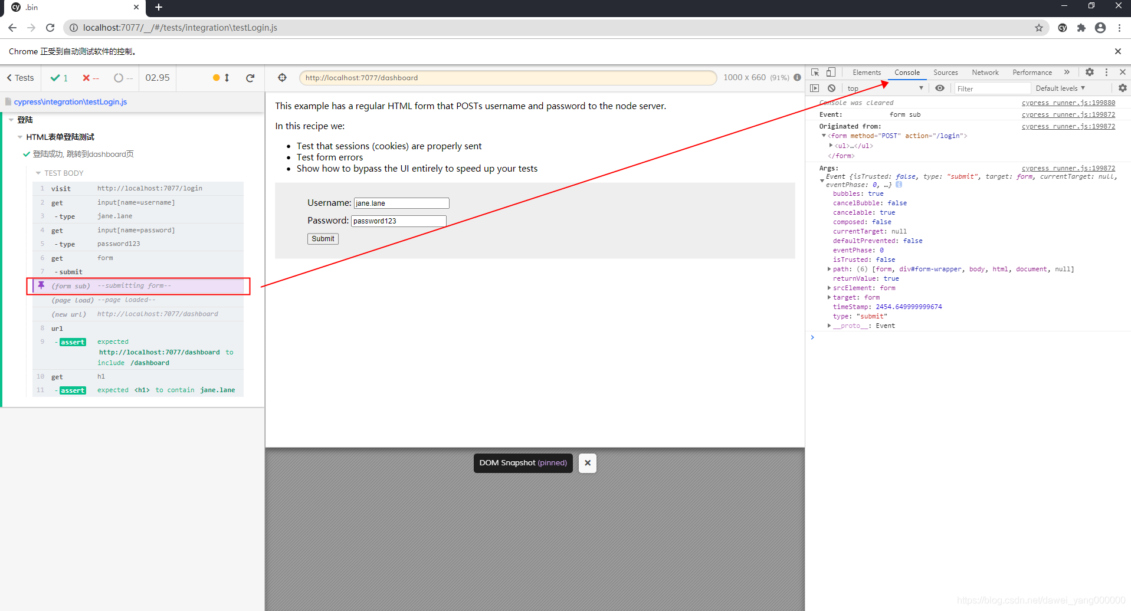Select the type jane.lane command

pos(138,216)
